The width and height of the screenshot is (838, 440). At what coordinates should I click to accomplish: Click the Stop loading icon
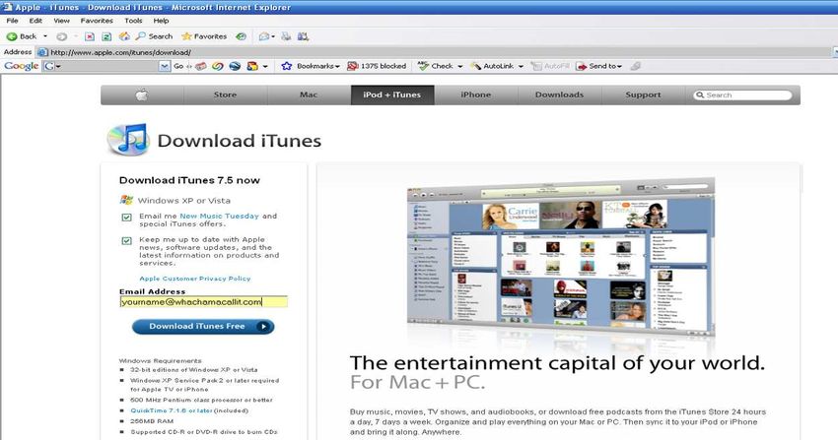pos(90,36)
